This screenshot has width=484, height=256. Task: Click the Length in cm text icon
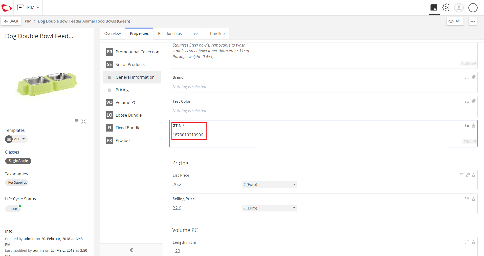click(473, 242)
